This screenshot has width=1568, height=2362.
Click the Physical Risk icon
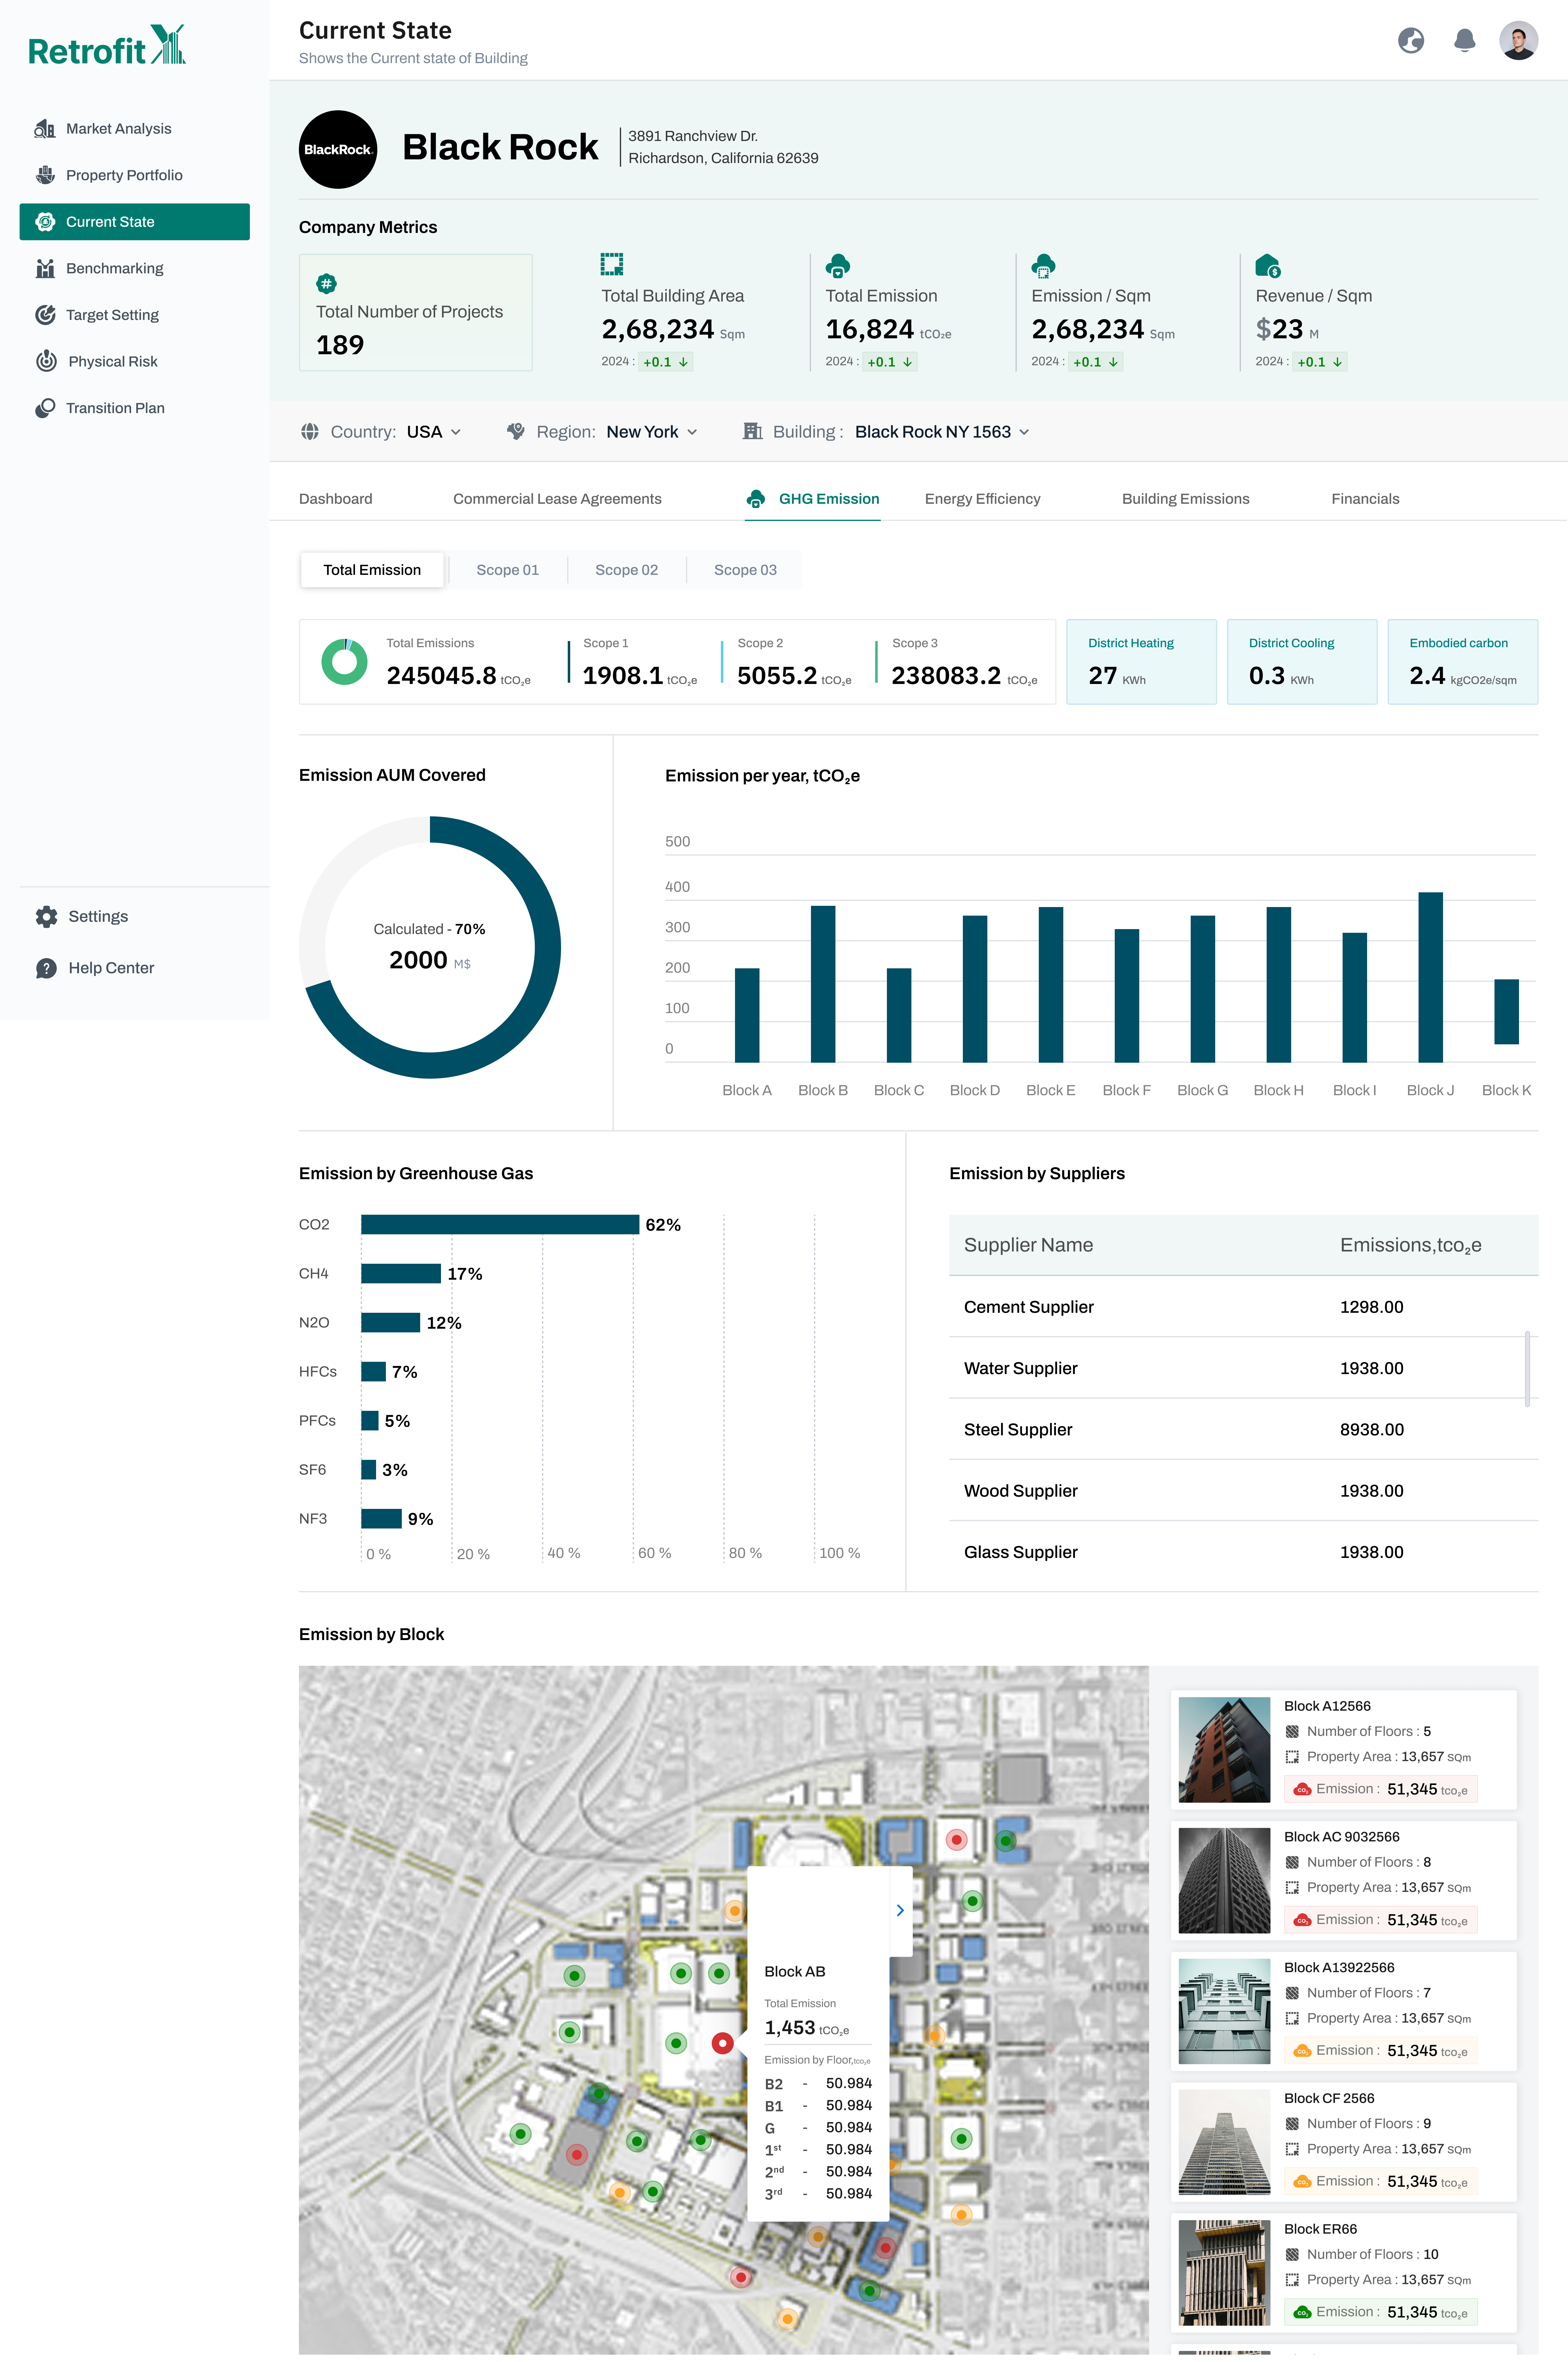[46, 361]
